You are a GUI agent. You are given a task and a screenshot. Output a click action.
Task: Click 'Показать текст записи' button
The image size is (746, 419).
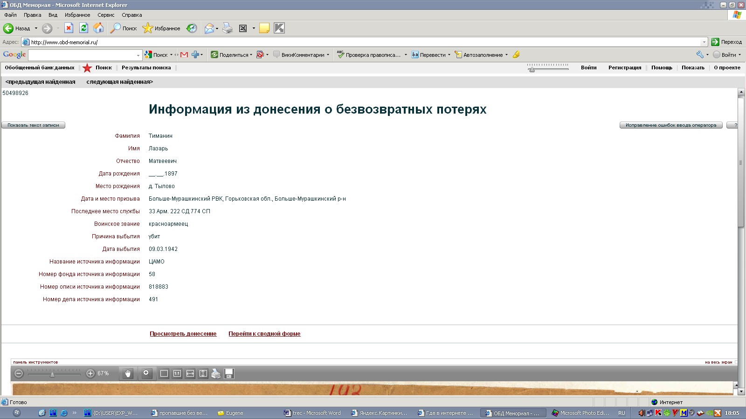(x=33, y=125)
